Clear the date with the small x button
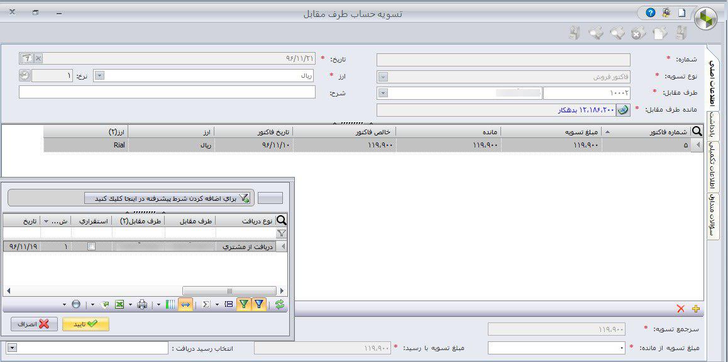 (x=38, y=58)
